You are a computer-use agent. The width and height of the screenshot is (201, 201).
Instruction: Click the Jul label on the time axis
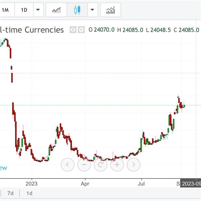pyautogui.click(x=141, y=184)
